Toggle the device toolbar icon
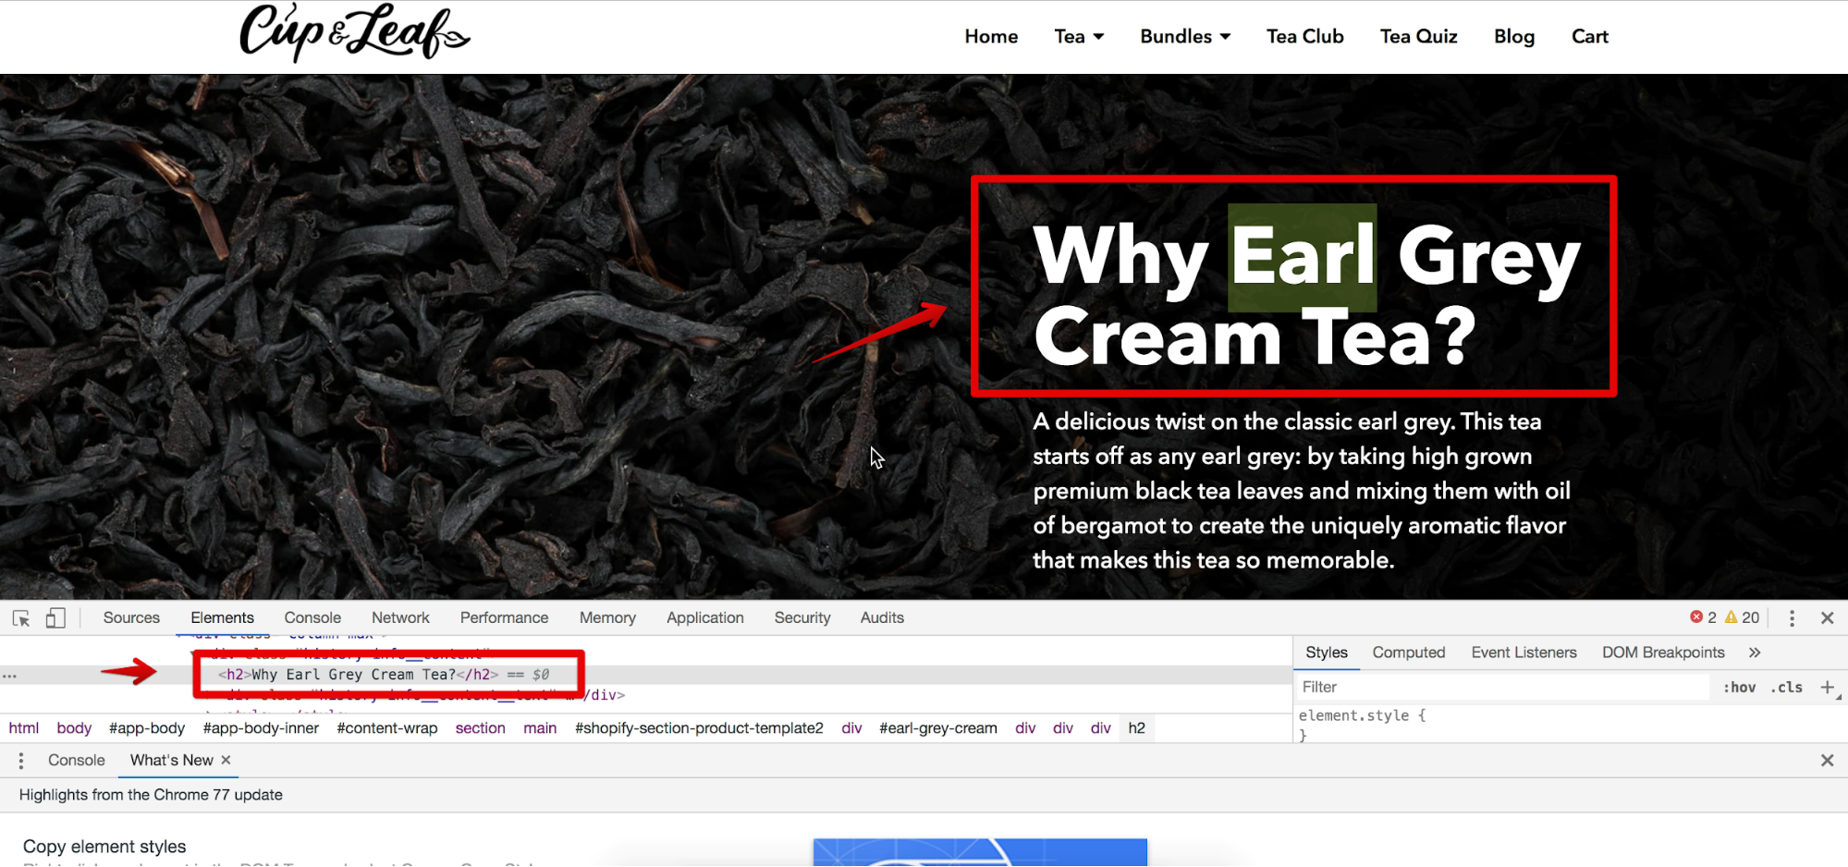1848x867 pixels. coord(55,618)
